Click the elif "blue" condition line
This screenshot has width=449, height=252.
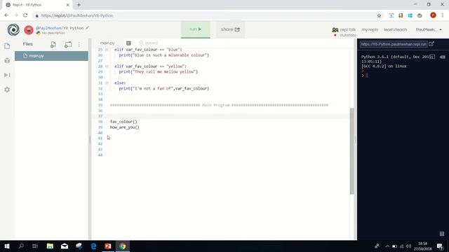pos(148,50)
